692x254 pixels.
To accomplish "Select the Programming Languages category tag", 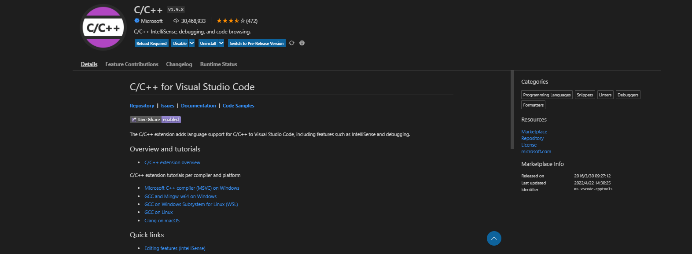I will click(x=547, y=95).
